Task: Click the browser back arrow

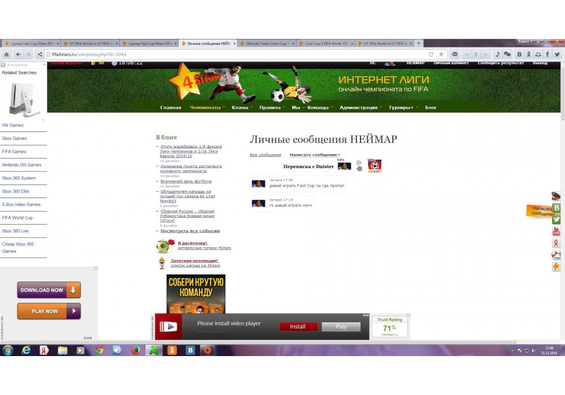Action: 18,54
